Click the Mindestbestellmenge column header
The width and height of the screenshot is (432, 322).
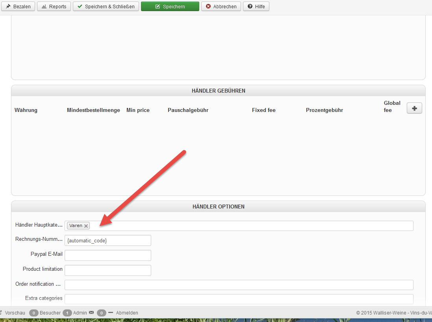(93, 110)
